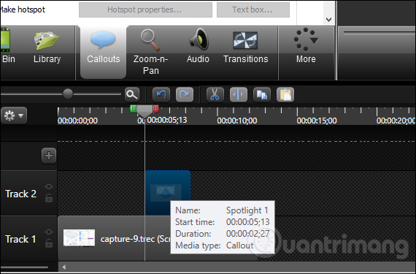This screenshot has width=416, height=274.
Task: Click the Hotspot properties button
Action: (145, 9)
